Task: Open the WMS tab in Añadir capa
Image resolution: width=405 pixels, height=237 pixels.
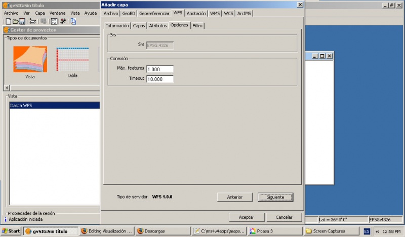Action: click(215, 13)
